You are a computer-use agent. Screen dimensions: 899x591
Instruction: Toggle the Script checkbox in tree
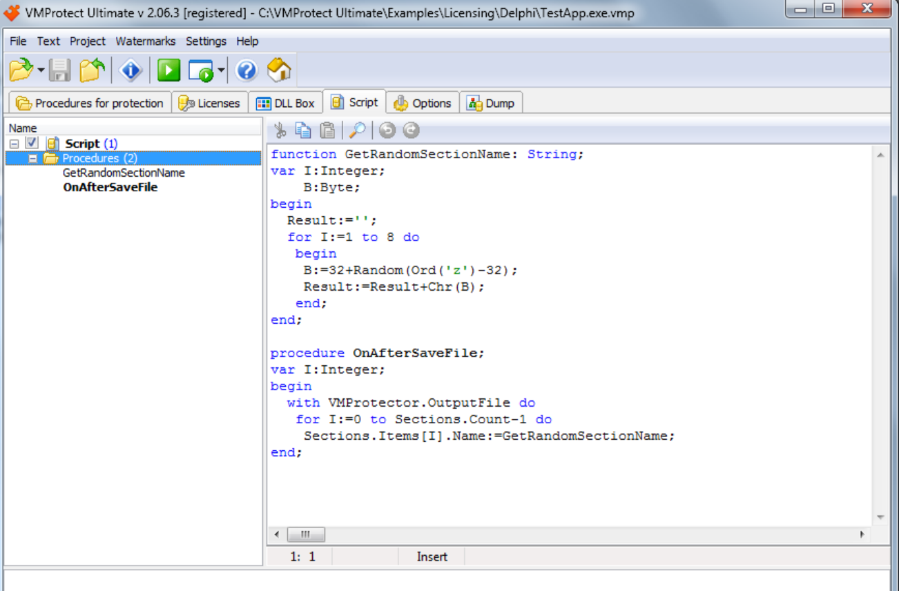click(x=32, y=144)
